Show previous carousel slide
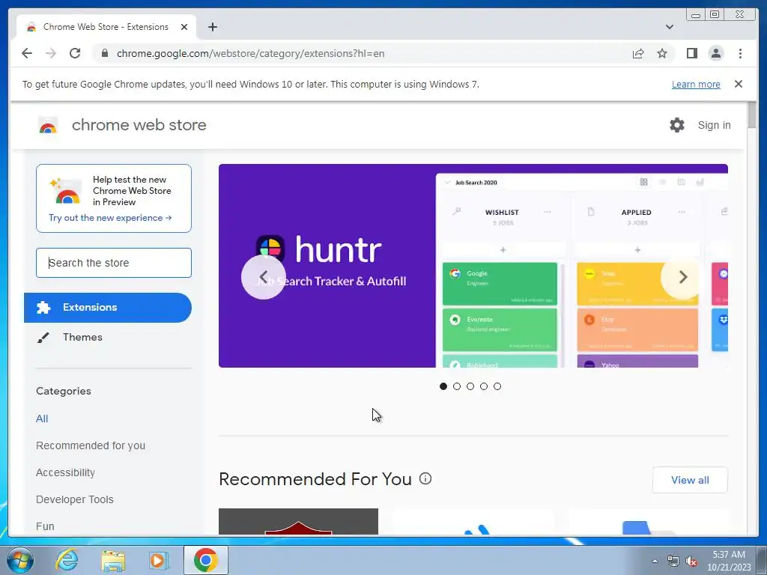The image size is (767, 575). coord(263,277)
